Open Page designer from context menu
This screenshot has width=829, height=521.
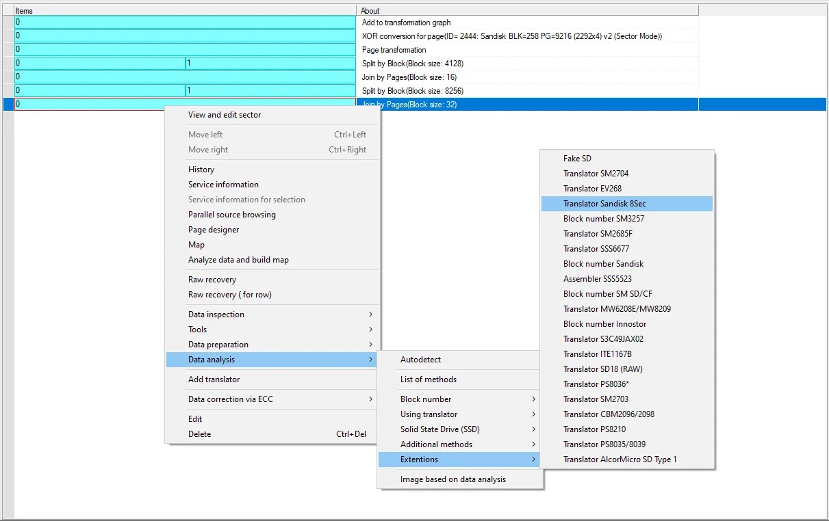pyautogui.click(x=214, y=230)
